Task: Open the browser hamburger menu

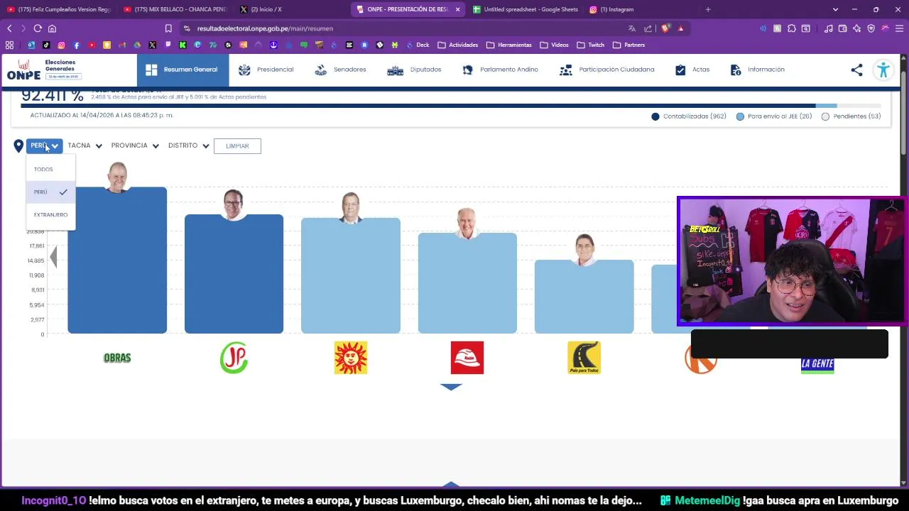Action: pos(899,28)
